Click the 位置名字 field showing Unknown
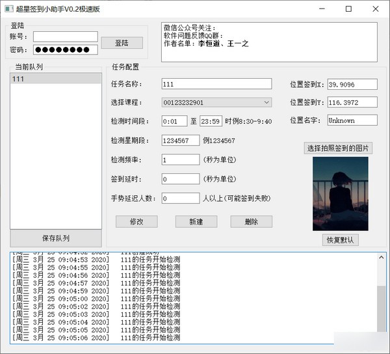 pos(352,120)
